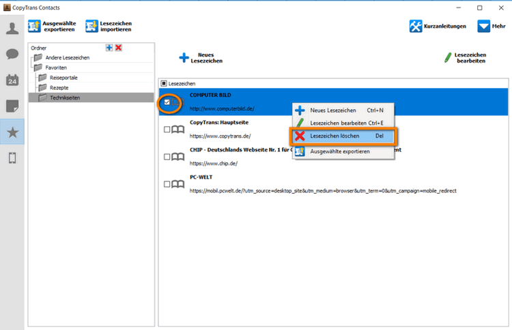Open the Mehr dropdown menu
Screen dimensions: 512x330
(x=492, y=27)
